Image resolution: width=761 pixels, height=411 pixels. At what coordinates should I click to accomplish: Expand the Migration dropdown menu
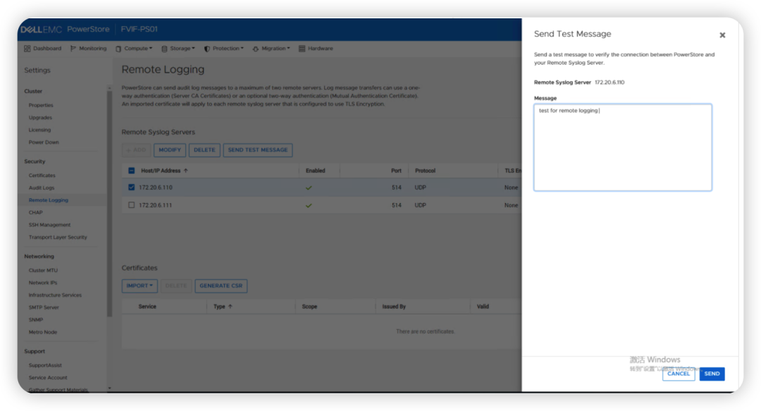pos(271,49)
